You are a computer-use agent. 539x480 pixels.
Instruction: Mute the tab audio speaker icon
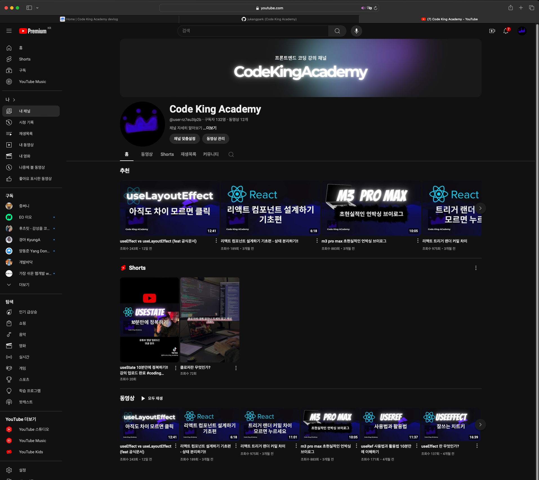click(363, 8)
